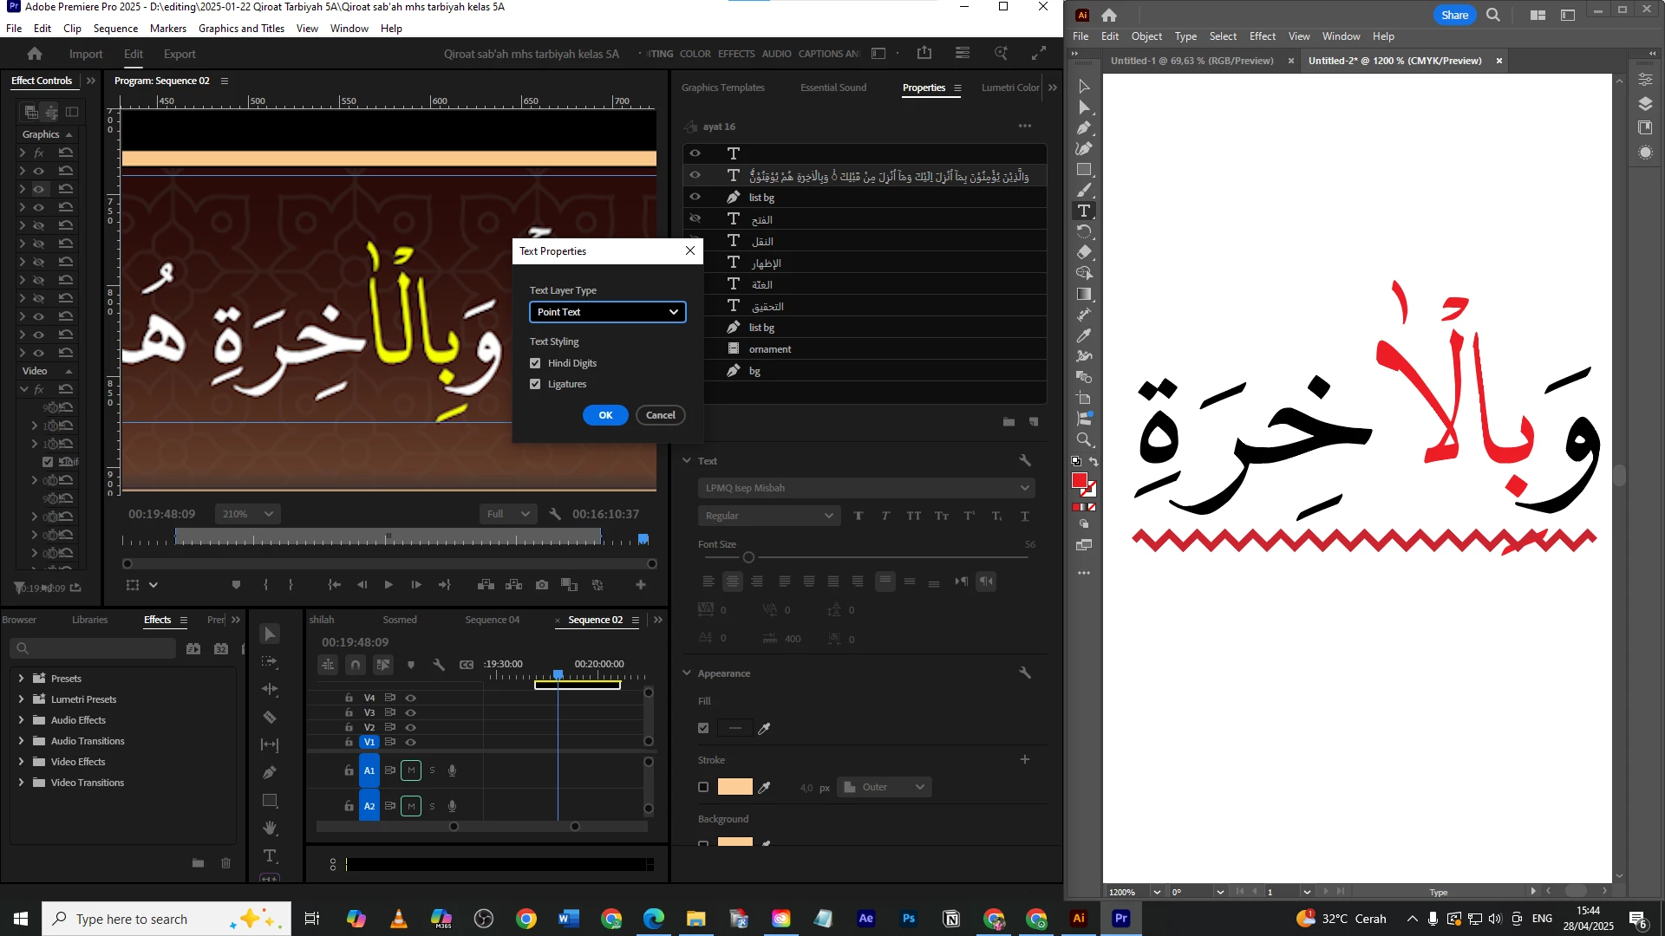Click the OK button in Text Properties
1665x936 pixels.
pyautogui.click(x=605, y=415)
